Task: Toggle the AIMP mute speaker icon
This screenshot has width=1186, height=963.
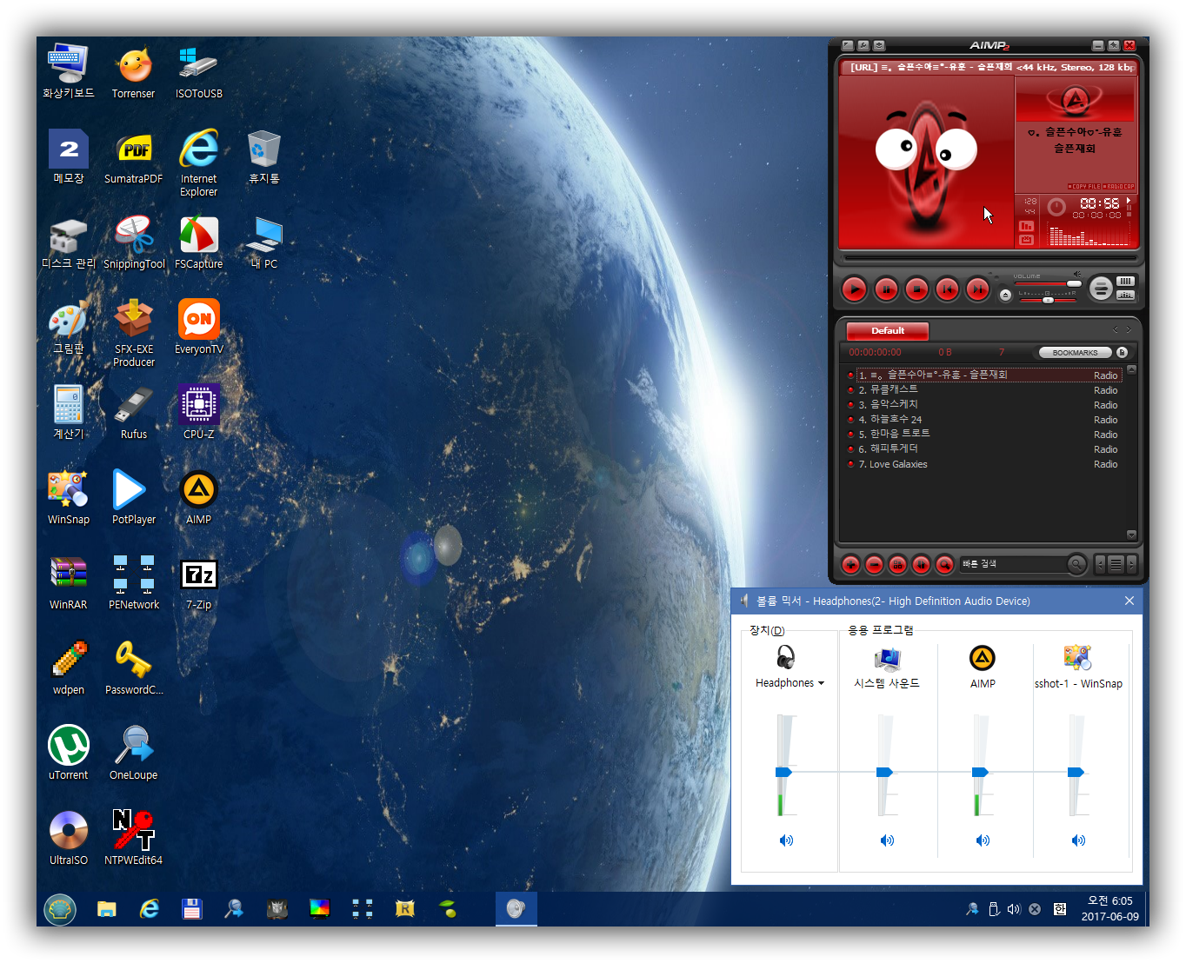Action: (x=1077, y=274)
